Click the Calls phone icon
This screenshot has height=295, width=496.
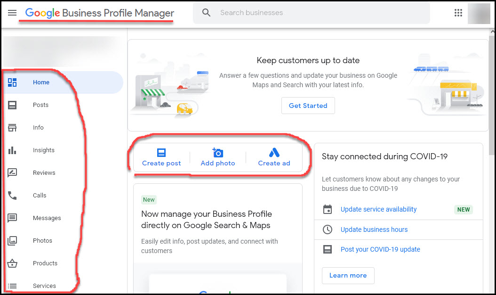[12, 196]
